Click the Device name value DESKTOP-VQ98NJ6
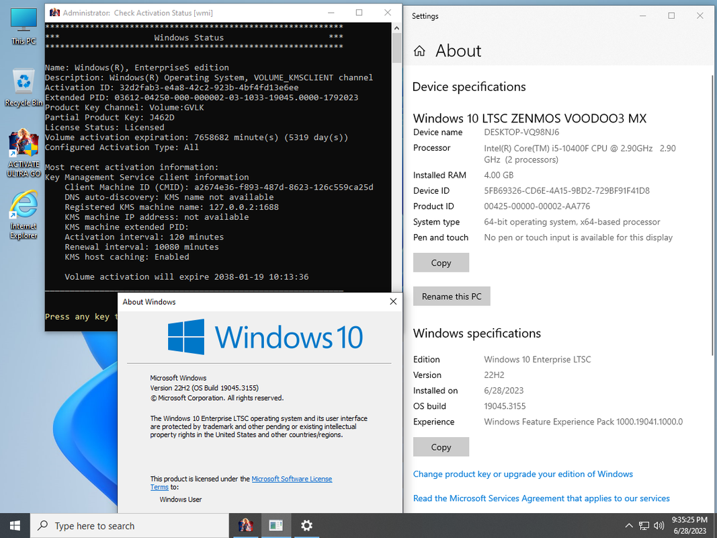Screen dimensions: 717x538 (x=521, y=132)
